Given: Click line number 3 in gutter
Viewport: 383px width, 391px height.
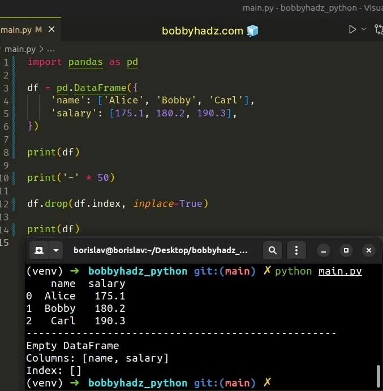Looking at the screenshot, I should [6, 88].
